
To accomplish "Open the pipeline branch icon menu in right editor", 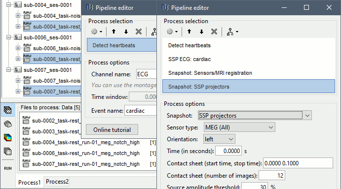I will 232,31.
